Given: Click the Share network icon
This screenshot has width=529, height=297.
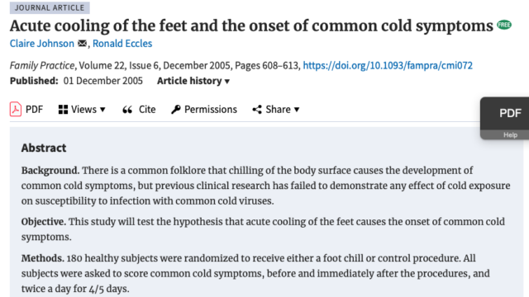Looking at the screenshot, I should click(x=257, y=110).
